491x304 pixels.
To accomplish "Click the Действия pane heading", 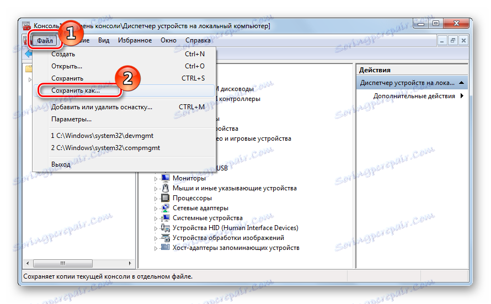I will (375, 70).
